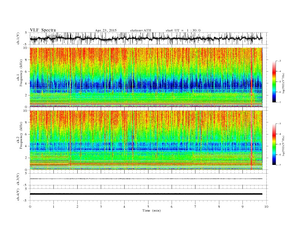Click the "4" kHz tick of ch.1 spectrogram
Viewport: 300px width, 232px height.
[27, 83]
